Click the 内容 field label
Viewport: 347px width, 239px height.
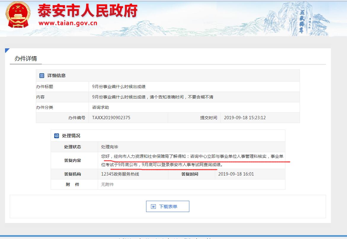(x=41, y=97)
